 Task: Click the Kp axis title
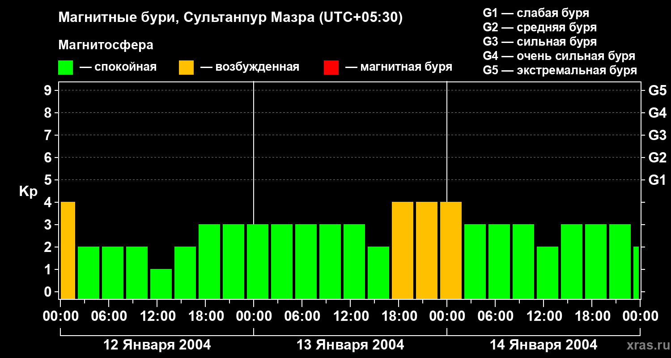tap(29, 192)
